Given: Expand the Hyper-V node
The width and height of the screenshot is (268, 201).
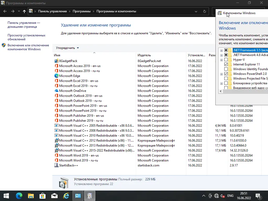Looking at the screenshot, I should pos(221,59).
